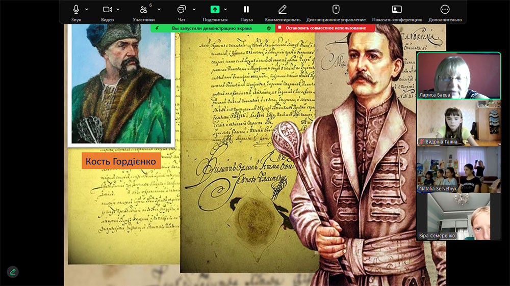Viewport: 510px width, 286px height.
Task: Stop sharing with Остановить совместное использование
Action: click(325, 28)
